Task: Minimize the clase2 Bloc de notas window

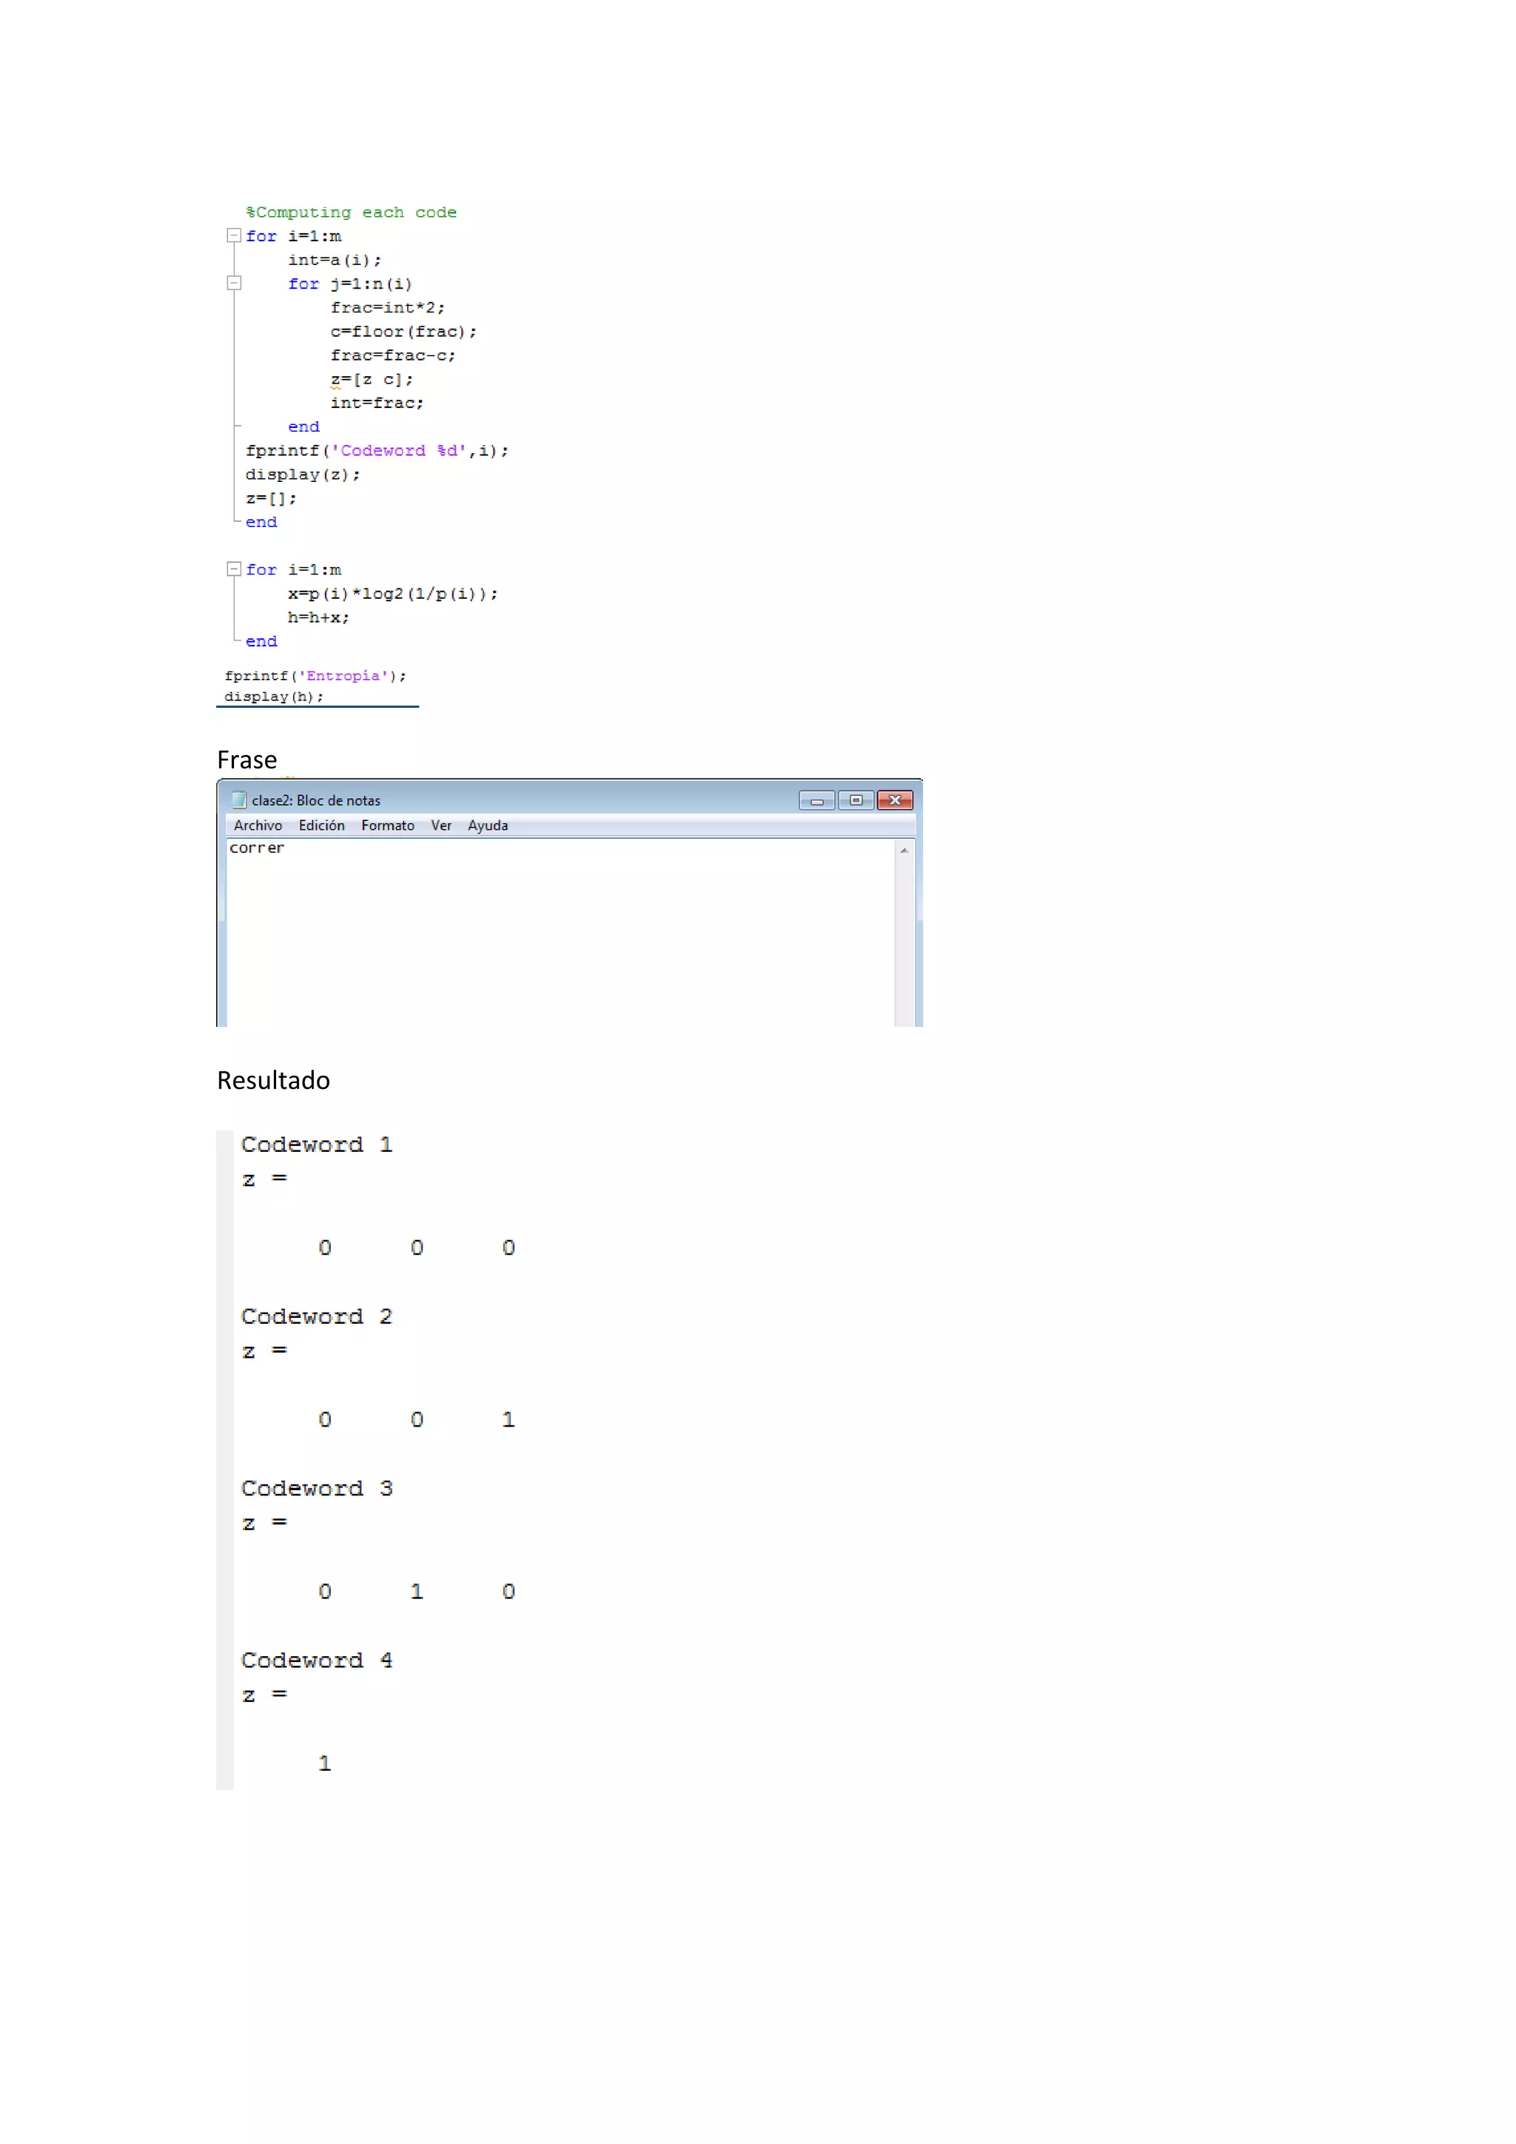Action: tap(816, 800)
